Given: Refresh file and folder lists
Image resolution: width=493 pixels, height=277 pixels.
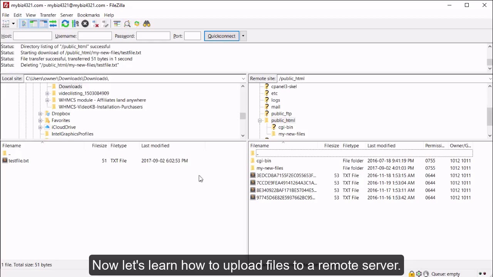Looking at the screenshot, I should [65, 24].
